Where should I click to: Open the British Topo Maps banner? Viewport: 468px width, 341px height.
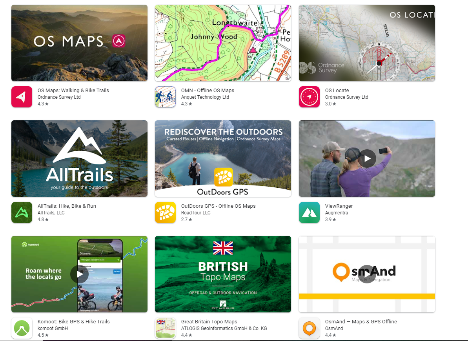[223, 274]
